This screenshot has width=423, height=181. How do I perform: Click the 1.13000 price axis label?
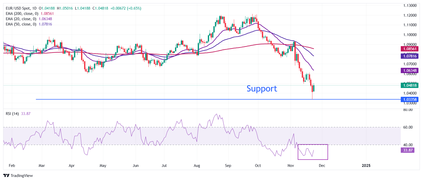[x=410, y=6]
